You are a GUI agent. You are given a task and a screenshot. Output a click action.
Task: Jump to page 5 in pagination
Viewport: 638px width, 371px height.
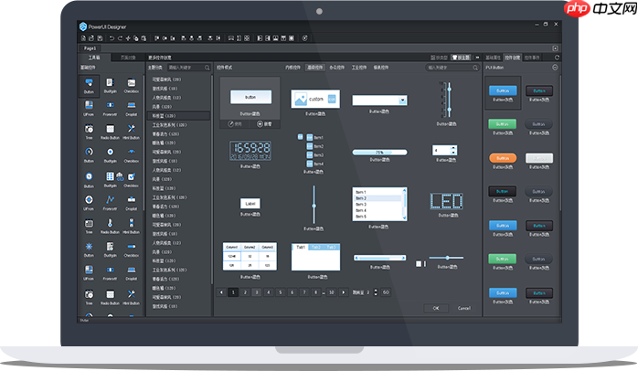click(281, 292)
